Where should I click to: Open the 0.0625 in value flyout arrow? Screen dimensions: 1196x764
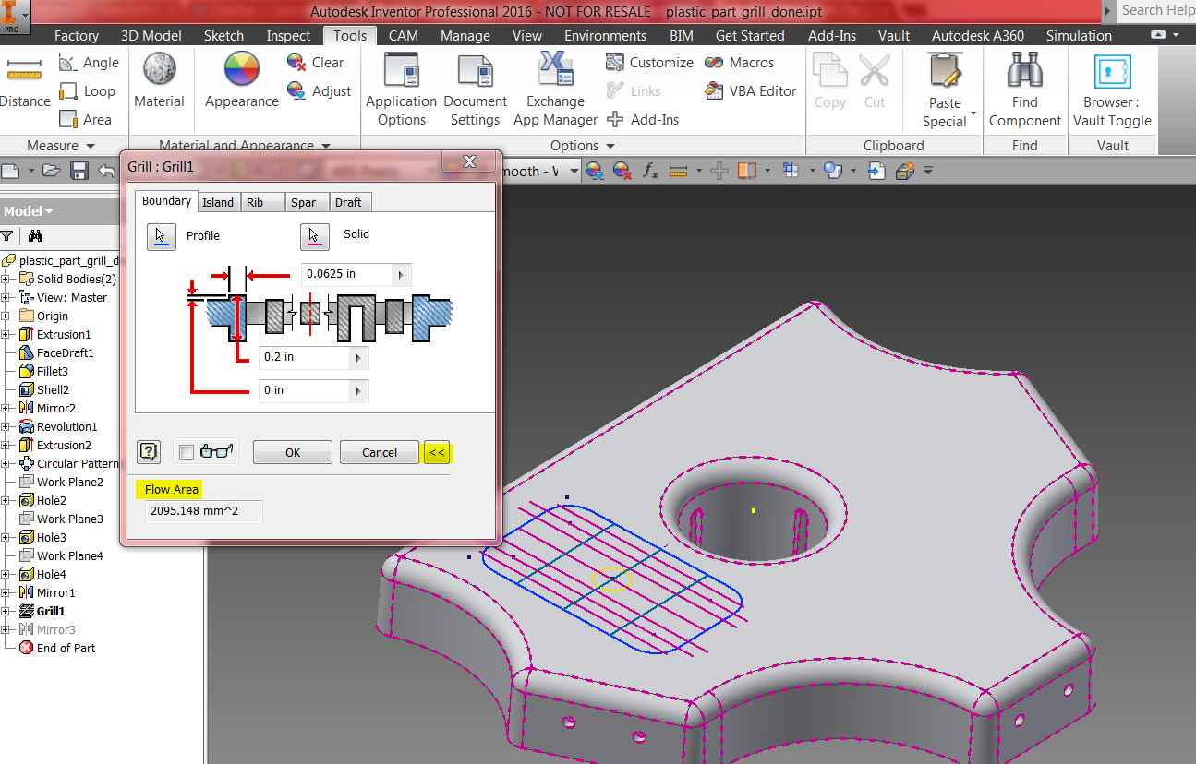click(x=400, y=275)
